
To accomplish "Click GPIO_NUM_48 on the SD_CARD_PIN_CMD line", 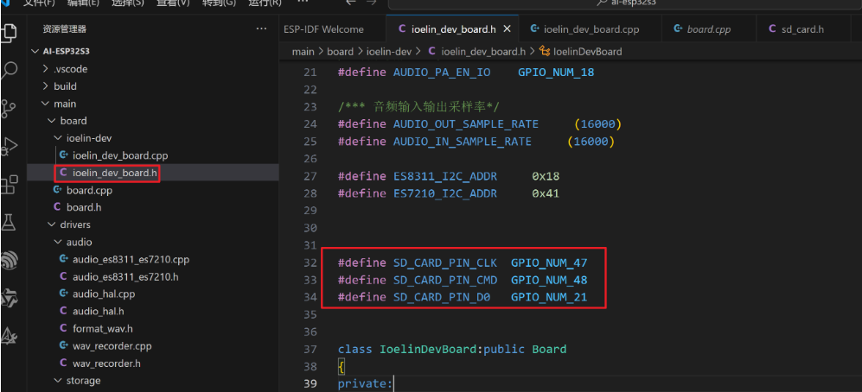I will tap(549, 280).
